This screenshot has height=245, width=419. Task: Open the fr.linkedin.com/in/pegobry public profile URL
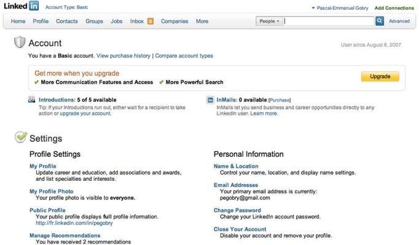pyautogui.click(x=74, y=223)
